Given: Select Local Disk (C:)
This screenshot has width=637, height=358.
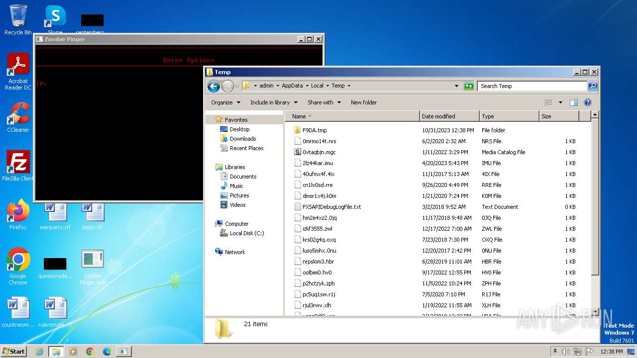Looking at the screenshot, I should [x=247, y=233].
